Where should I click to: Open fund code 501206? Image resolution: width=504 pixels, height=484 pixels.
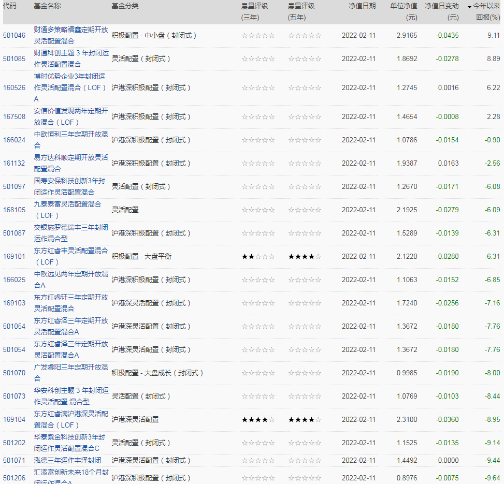point(14,478)
